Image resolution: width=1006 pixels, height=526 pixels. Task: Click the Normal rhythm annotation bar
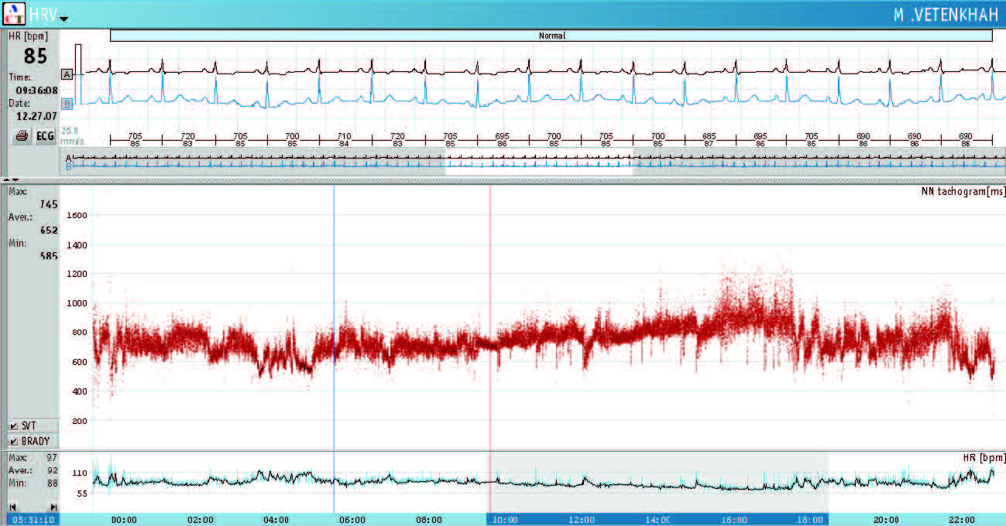pyautogui.click(x=551, y=36)
